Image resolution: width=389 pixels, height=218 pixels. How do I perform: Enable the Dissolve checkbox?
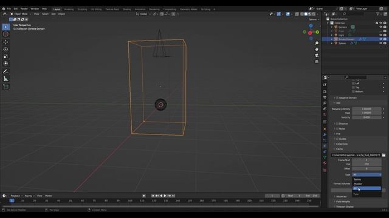337,124
